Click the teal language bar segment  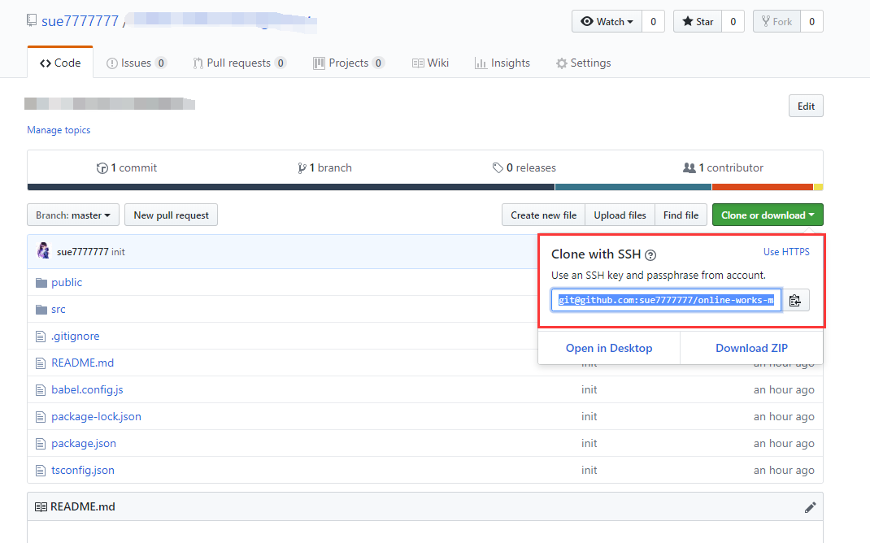[x=633, y=187]
